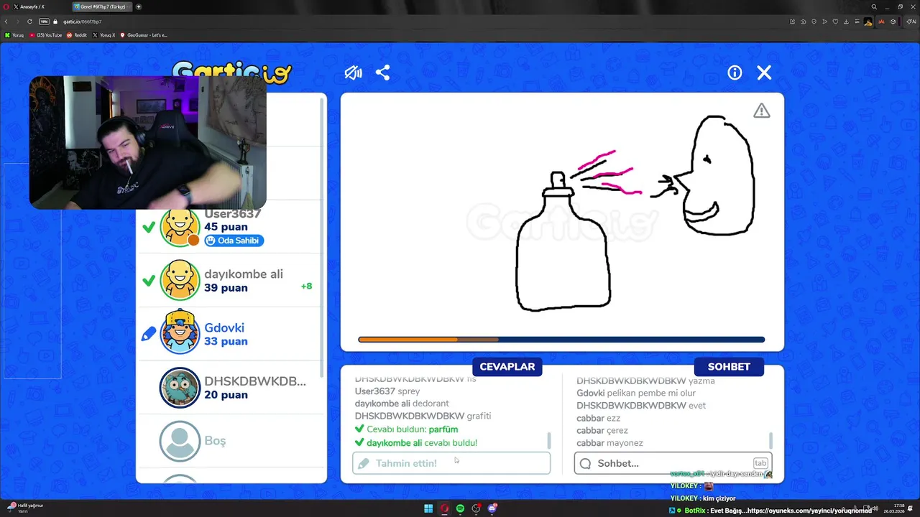The width and height of the screenshot is (920, 517).
Task: Click the green check next to User3637
Action: (x=149, y=227)
